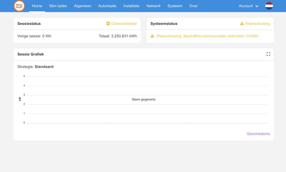The width and height of the screenshot is (286, 172).
Task: Open the Autorisatie page
Action: [x=107, y=6]
